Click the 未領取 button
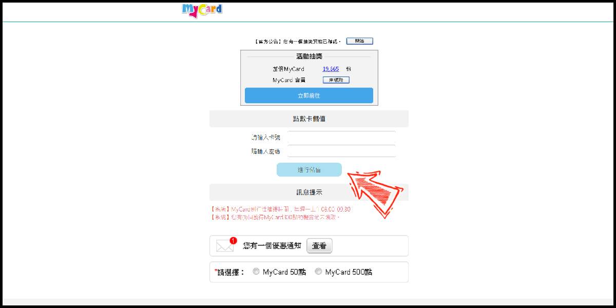The width and height of the screenshot is (616, 308). click(336, 80)
